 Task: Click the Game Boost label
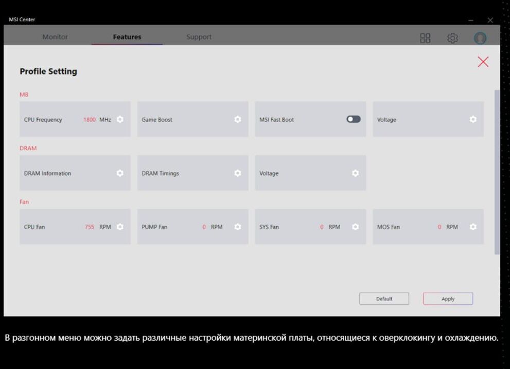(x=157, y=120)
